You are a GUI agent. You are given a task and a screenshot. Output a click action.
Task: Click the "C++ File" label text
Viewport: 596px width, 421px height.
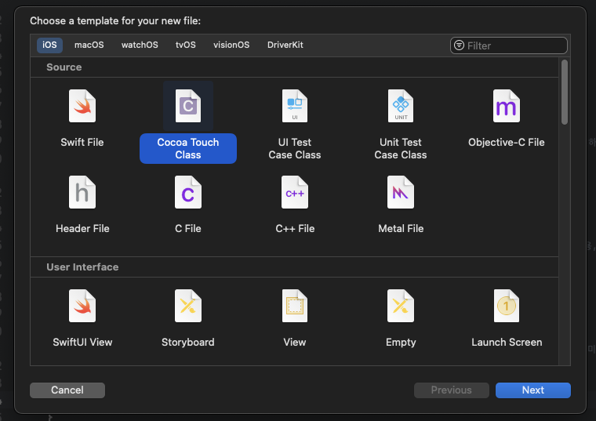295,228
